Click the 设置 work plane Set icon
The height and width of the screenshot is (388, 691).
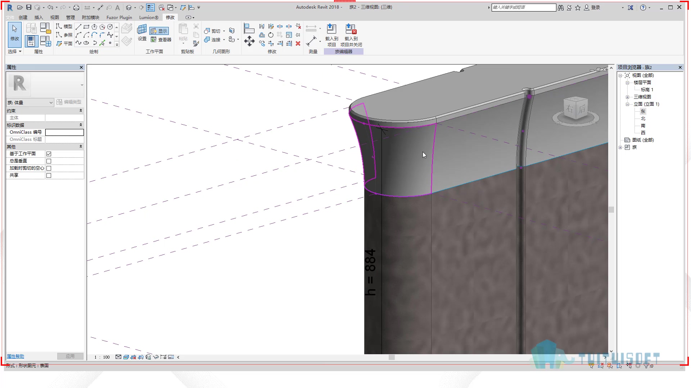[142, 33]
